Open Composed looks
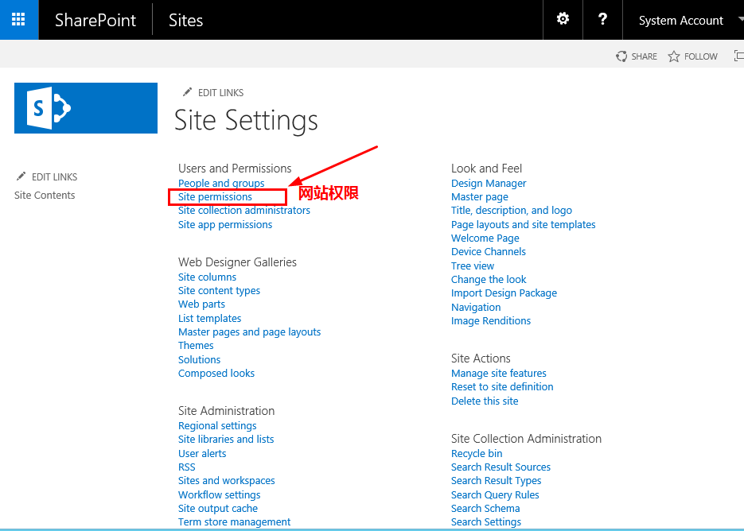This screenshot has height=531, width=744. click(x=216, y=373)
